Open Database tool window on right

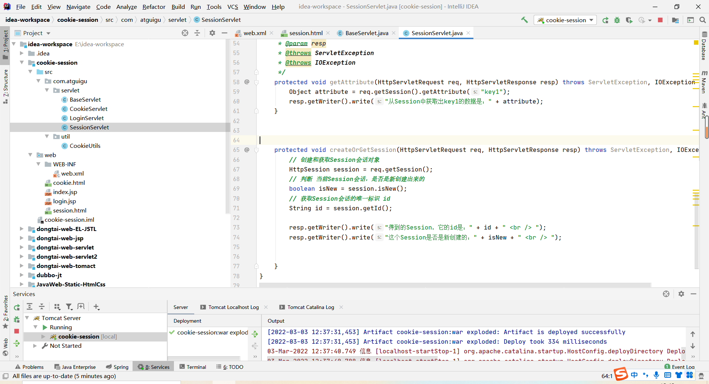704,46
